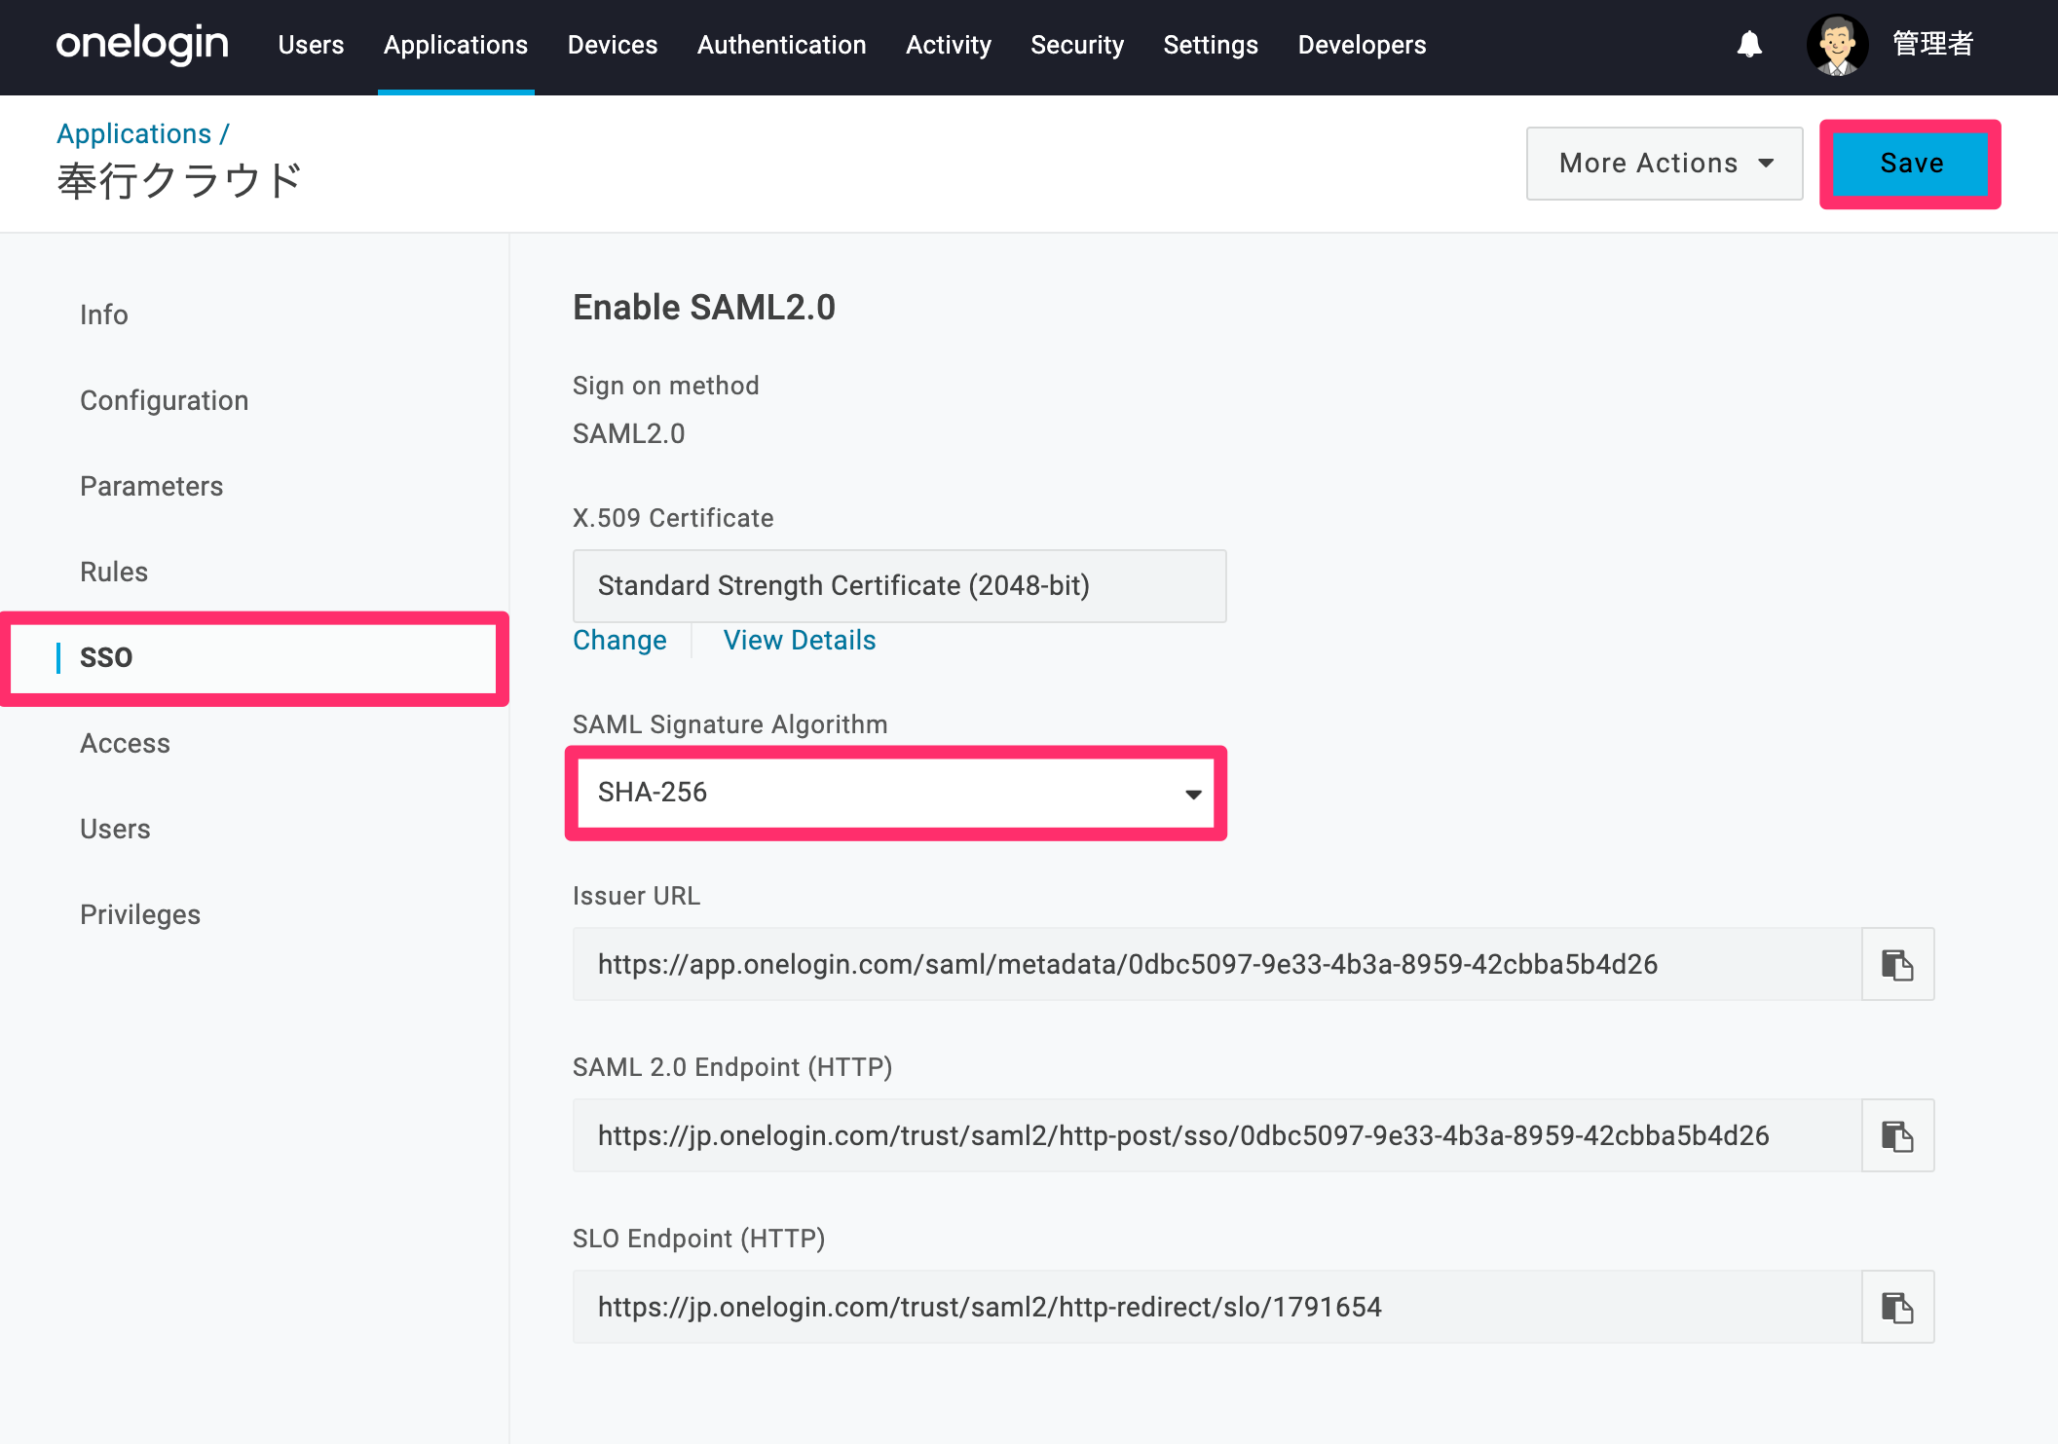
Task: Switch to the Configuration tab
Action: pyautogui.click(x=164, y=400)
